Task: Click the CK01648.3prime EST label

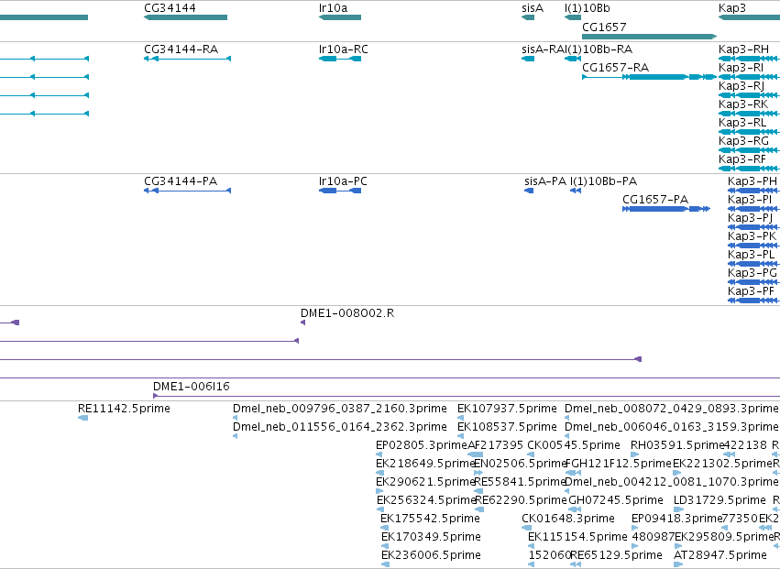Action: coord(568,519)
